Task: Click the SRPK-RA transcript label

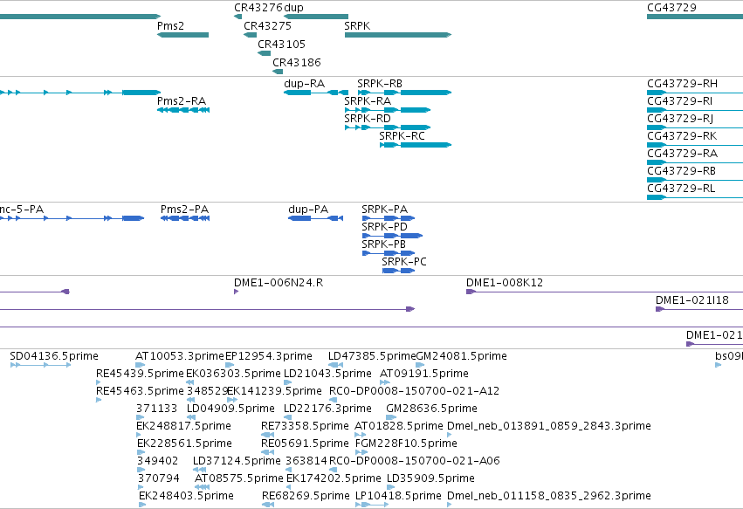Action: 368,101
